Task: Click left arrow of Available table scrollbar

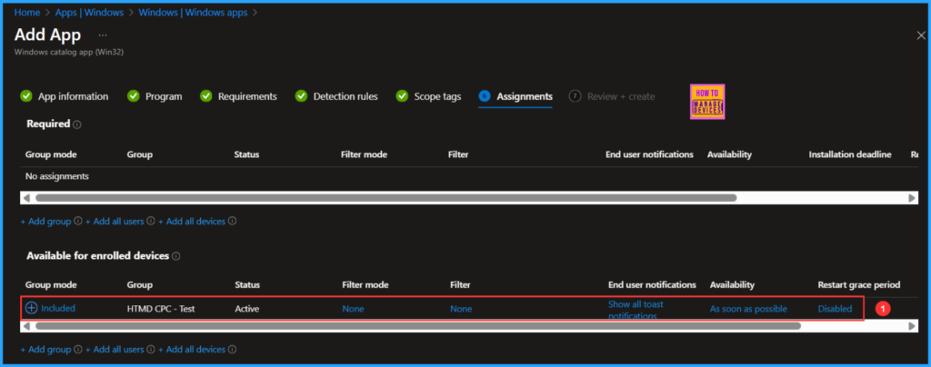Action: click(x=26, y=326)
